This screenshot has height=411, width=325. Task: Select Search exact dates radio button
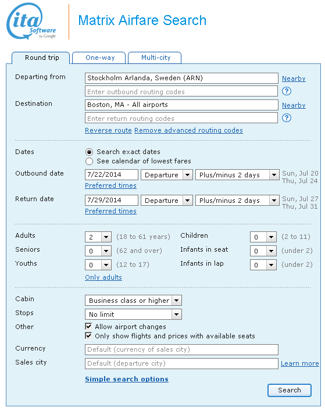point(89,152)
